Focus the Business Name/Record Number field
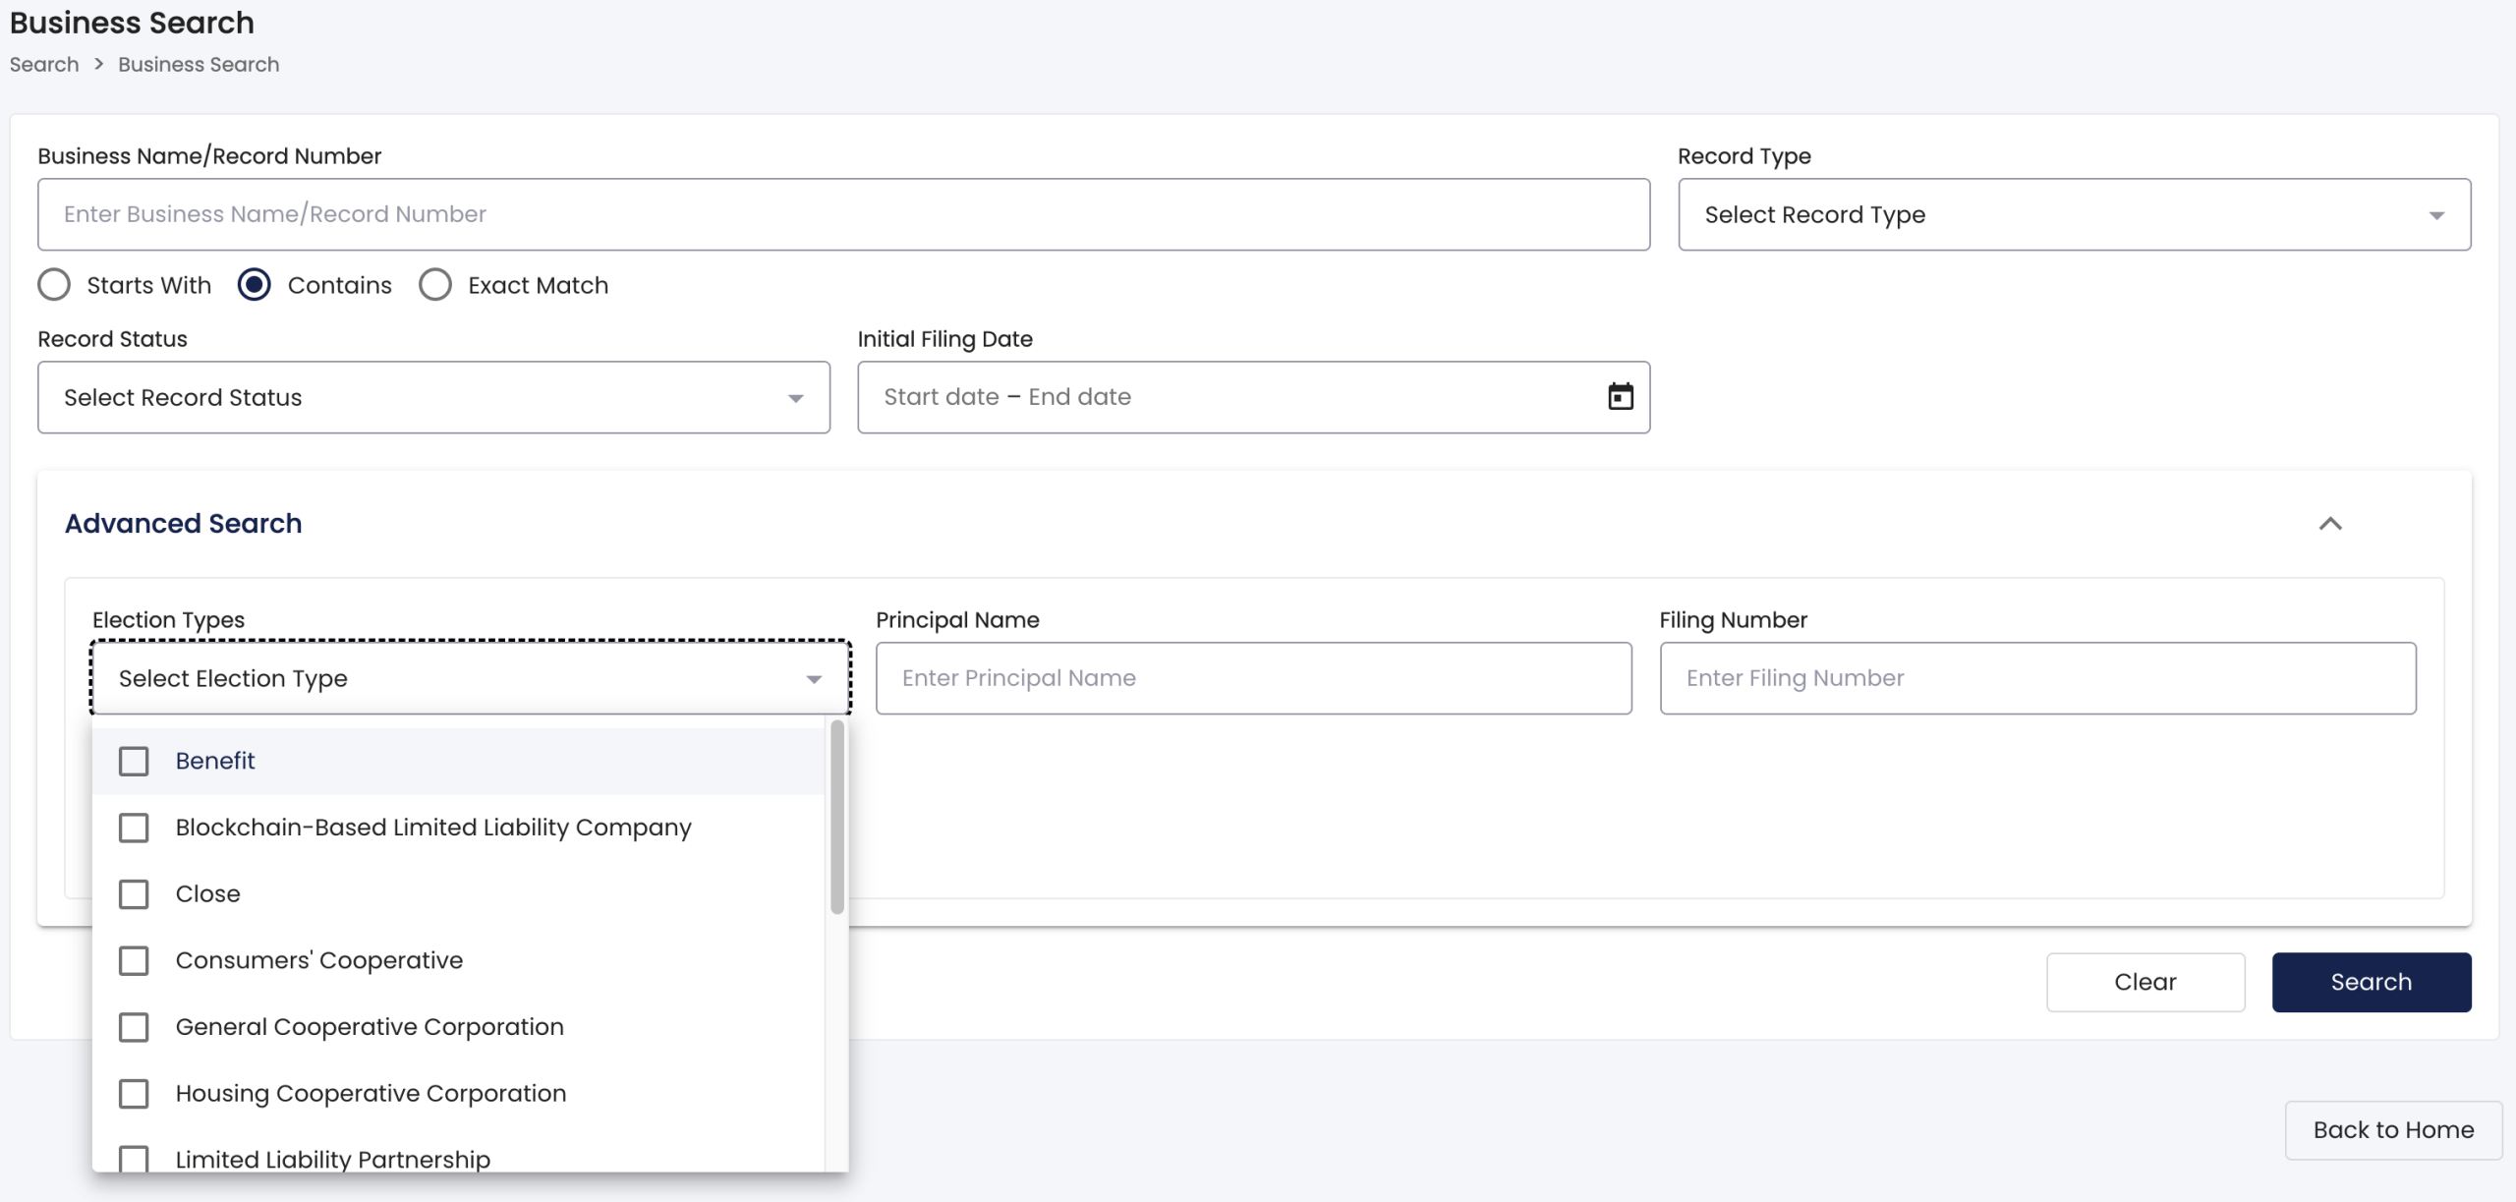 coord(843,214)
